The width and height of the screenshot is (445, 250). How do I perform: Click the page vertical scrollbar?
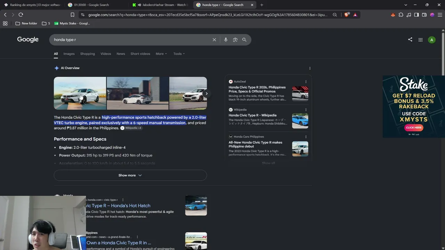pyautogui.click(x=443, y=139)
